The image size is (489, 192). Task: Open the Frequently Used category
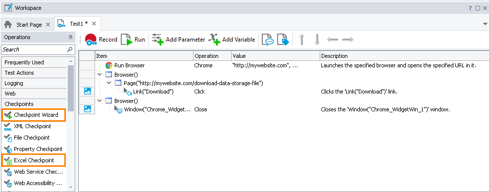[34, 62]
